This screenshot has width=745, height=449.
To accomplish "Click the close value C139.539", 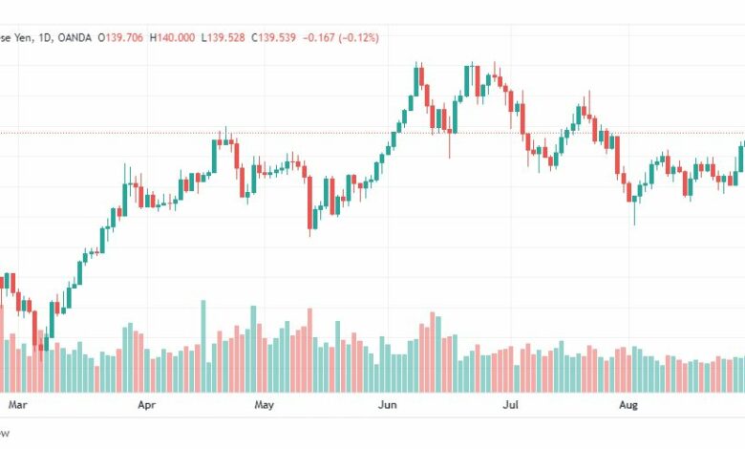I will coord(274,38).
